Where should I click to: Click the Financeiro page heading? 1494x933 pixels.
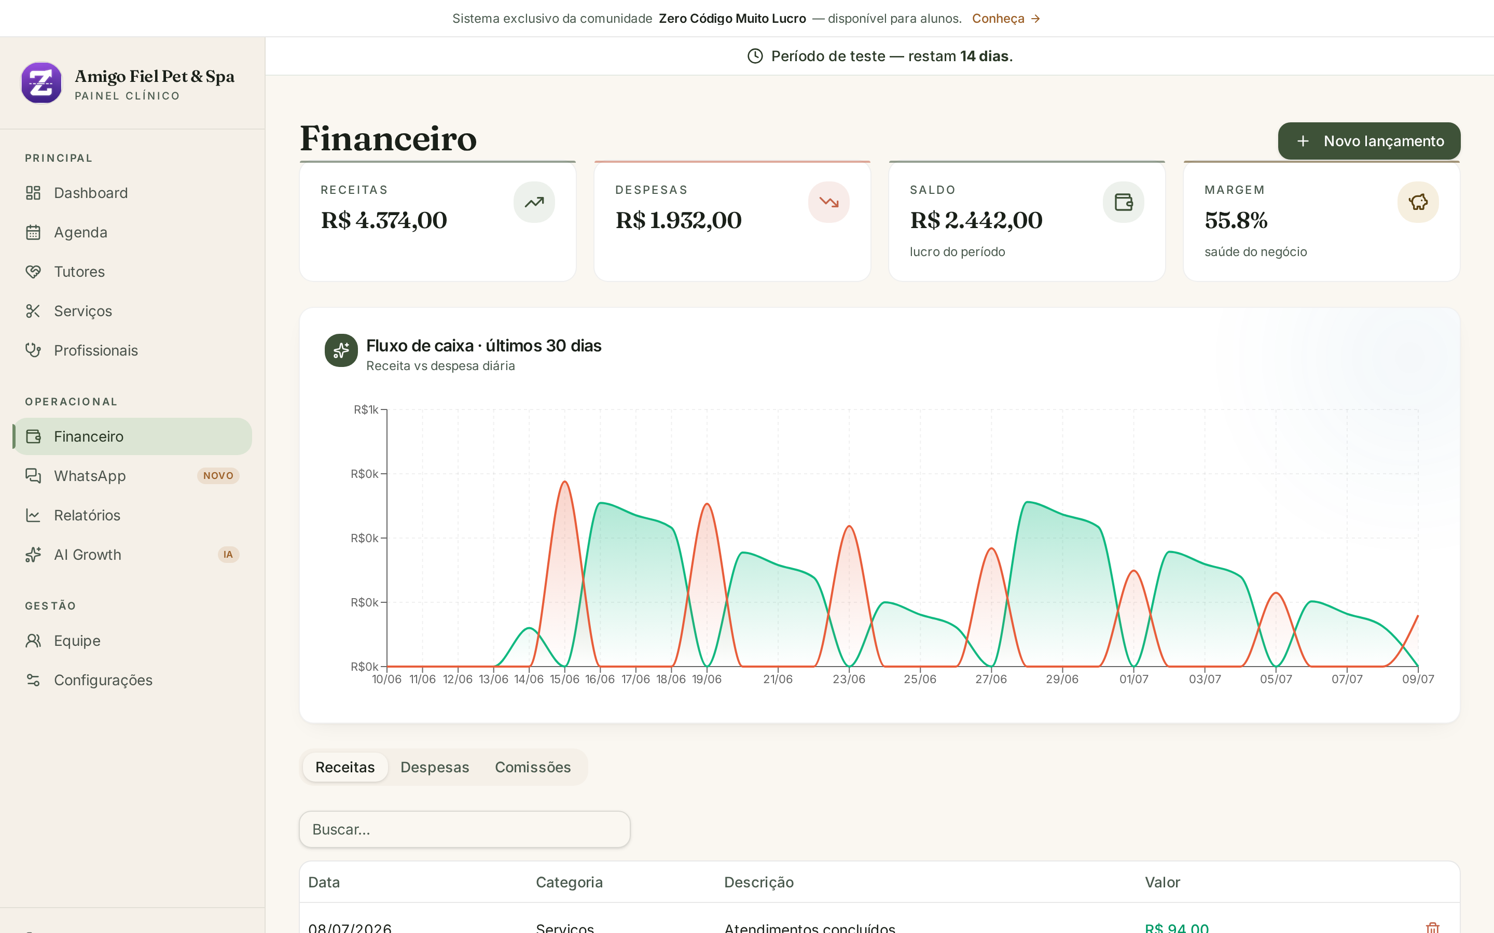(x=389, y=138)
